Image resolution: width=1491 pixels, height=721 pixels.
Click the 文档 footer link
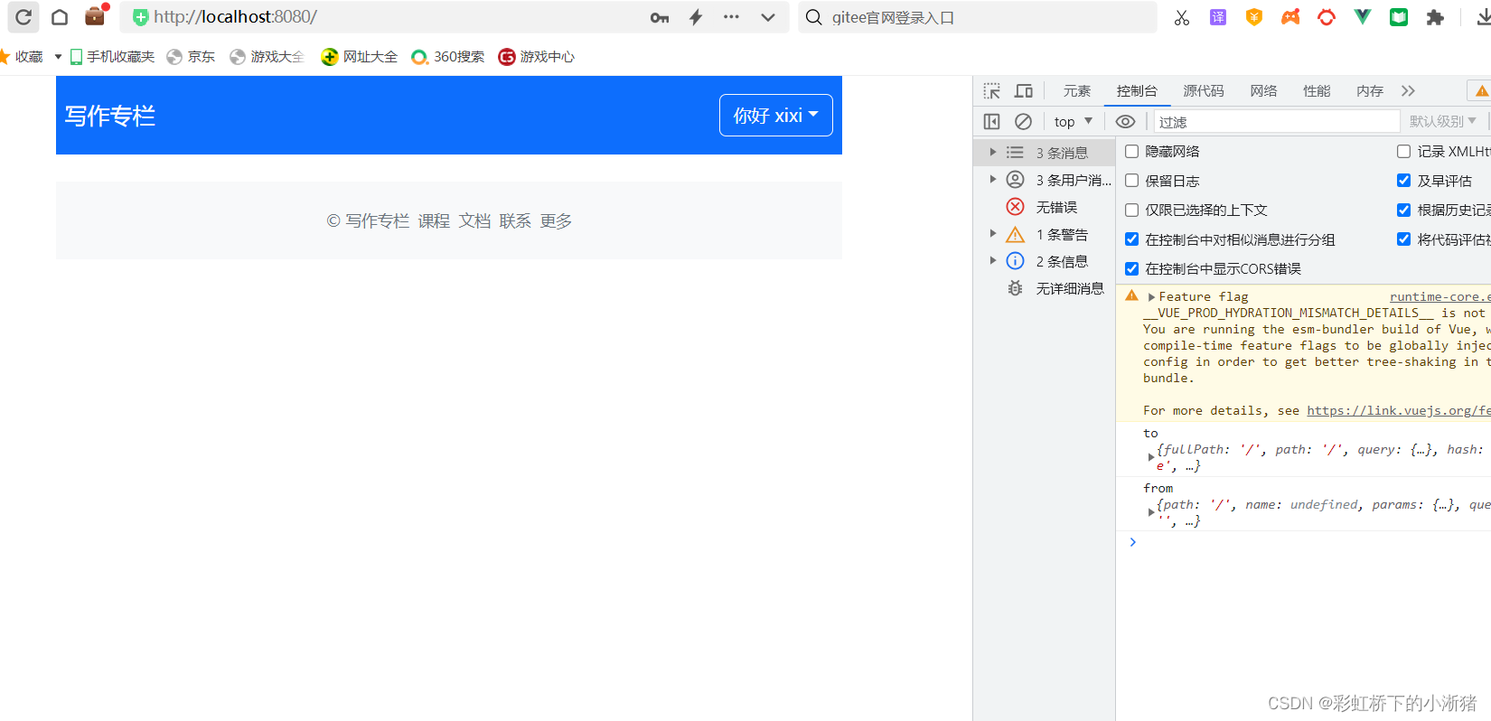(x=474, y=221)
